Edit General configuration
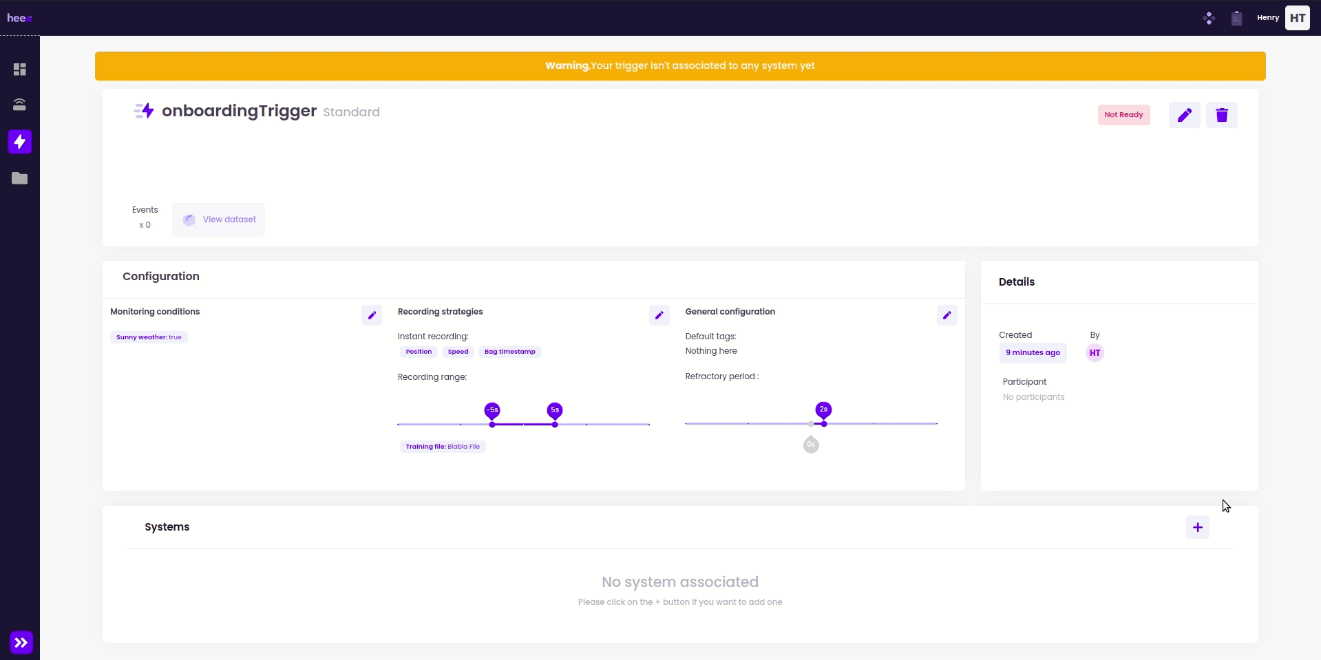Image resolution: width=1321 pixels, height=660 pixels. tap(947, 315)
